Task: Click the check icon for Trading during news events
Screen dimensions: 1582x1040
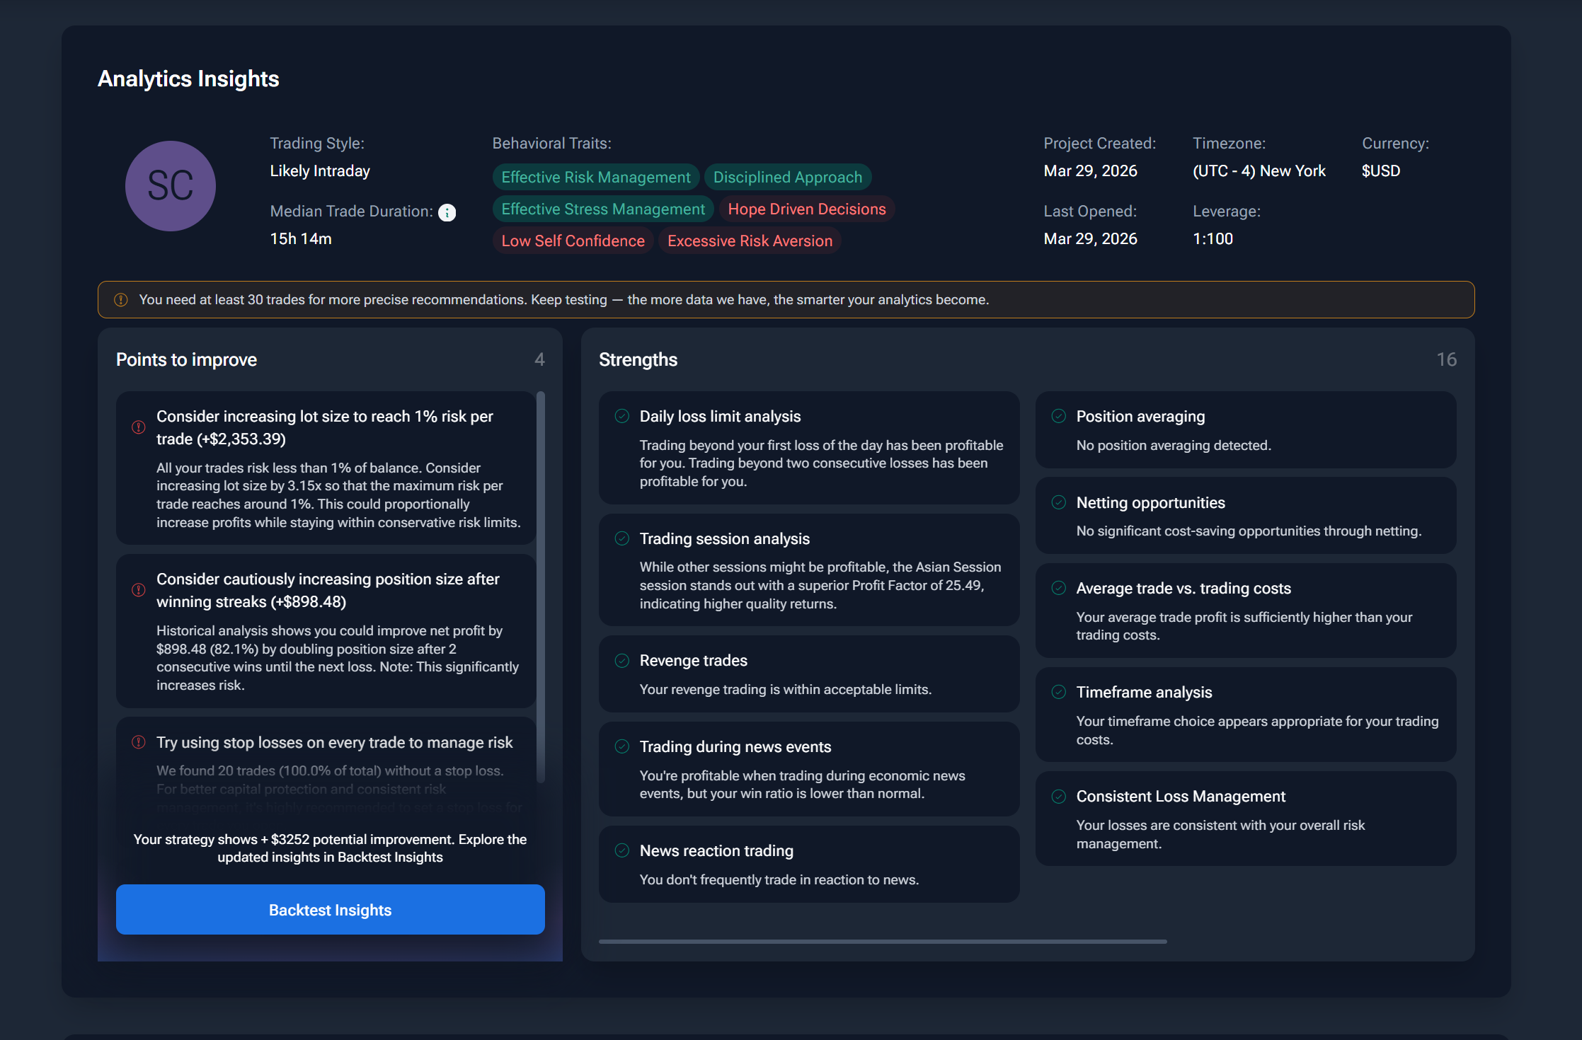Action: pyautogui.click(x=622, y=746)
